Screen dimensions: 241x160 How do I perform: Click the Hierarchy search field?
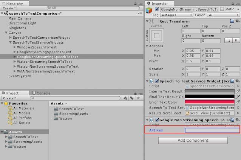(x=93, y=8)
